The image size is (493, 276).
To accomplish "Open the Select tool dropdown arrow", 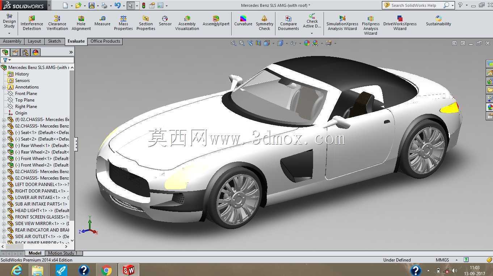I will click(137, 6).
